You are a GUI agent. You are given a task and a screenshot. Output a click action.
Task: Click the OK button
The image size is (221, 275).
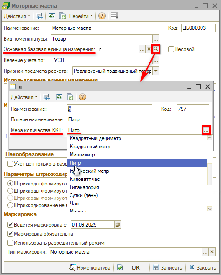click(136, 268)
